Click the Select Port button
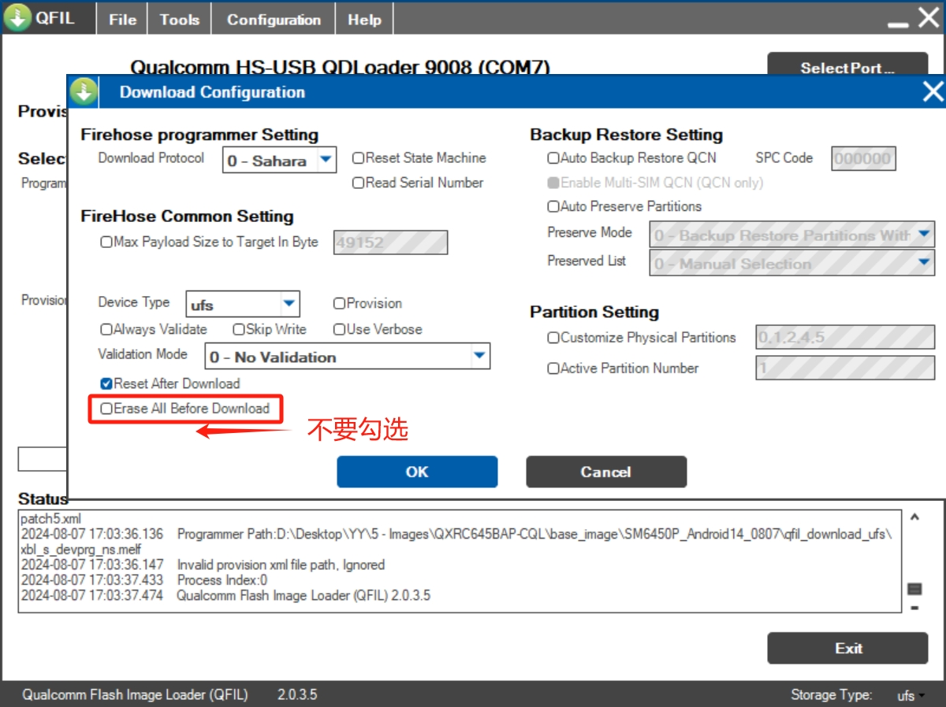 coord(847,68)
